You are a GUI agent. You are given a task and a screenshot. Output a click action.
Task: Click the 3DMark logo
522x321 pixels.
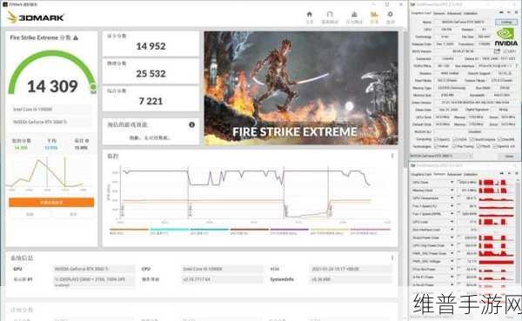click(36, 17)
